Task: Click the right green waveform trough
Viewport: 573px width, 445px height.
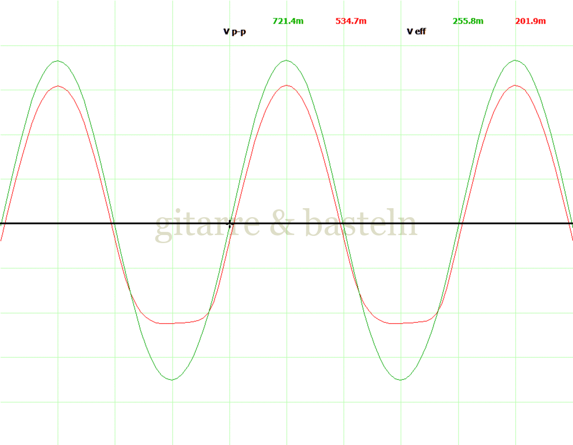Action: (x=401, y=380)
